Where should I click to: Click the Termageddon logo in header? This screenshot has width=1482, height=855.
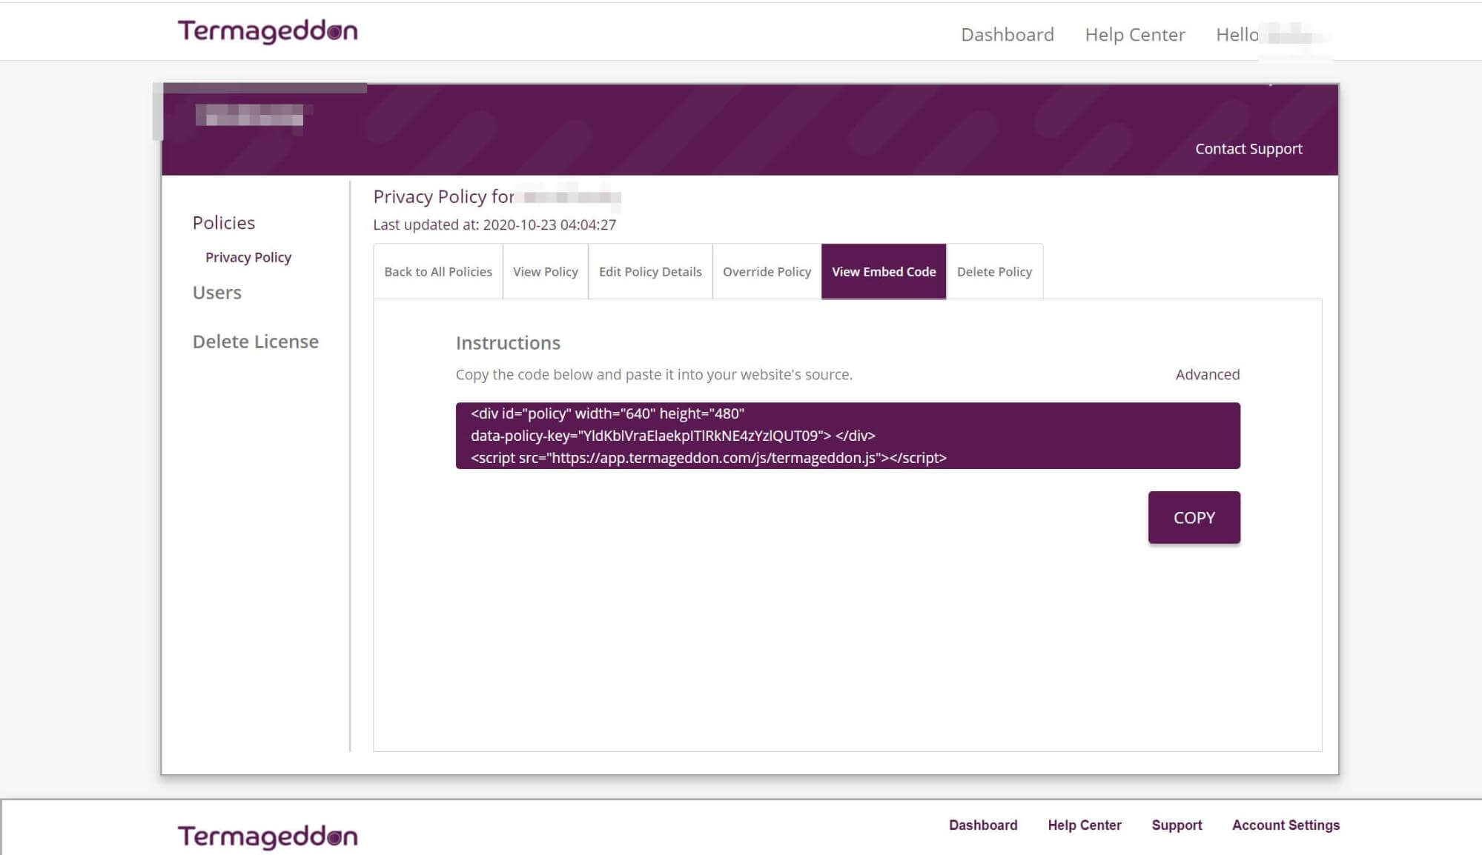(268, 31)
